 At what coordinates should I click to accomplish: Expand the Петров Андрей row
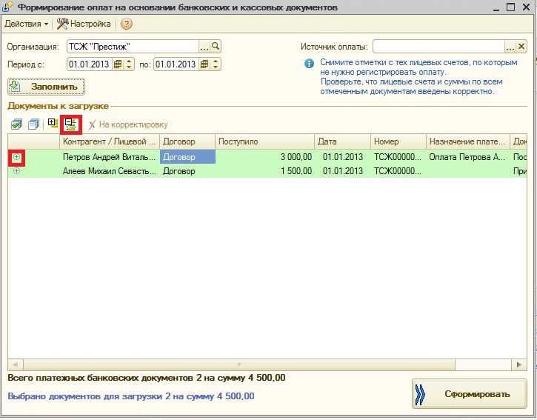16,157
